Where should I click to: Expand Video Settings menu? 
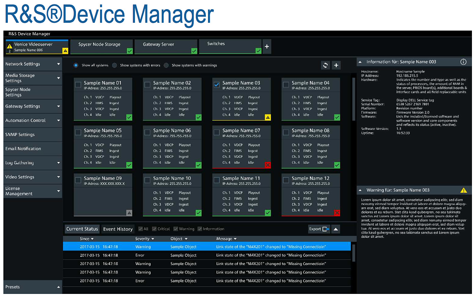click(33, 177)
